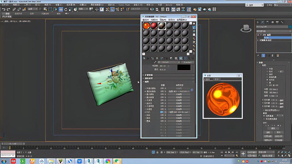Screen dimensions: 292x164
Task: Open Google Chrome from the taskbar
Action: tap(108, 162)
